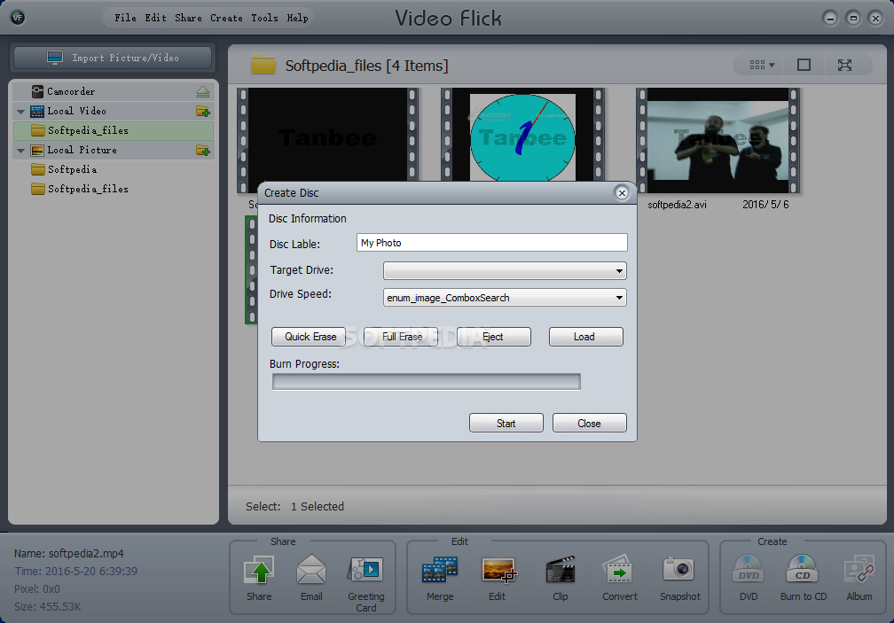The height and width of the screenshot is (623, 894).
Task: Open the Greeting Card tool
Action: point(365,570)
